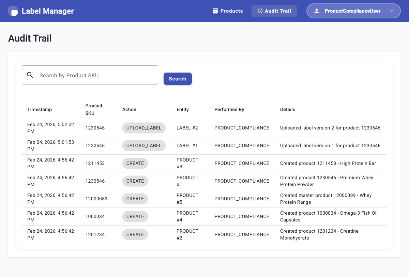Click the CREATE chip for product 1211453
This screenshot has width=409, height=277.
(x=135, y=163)
